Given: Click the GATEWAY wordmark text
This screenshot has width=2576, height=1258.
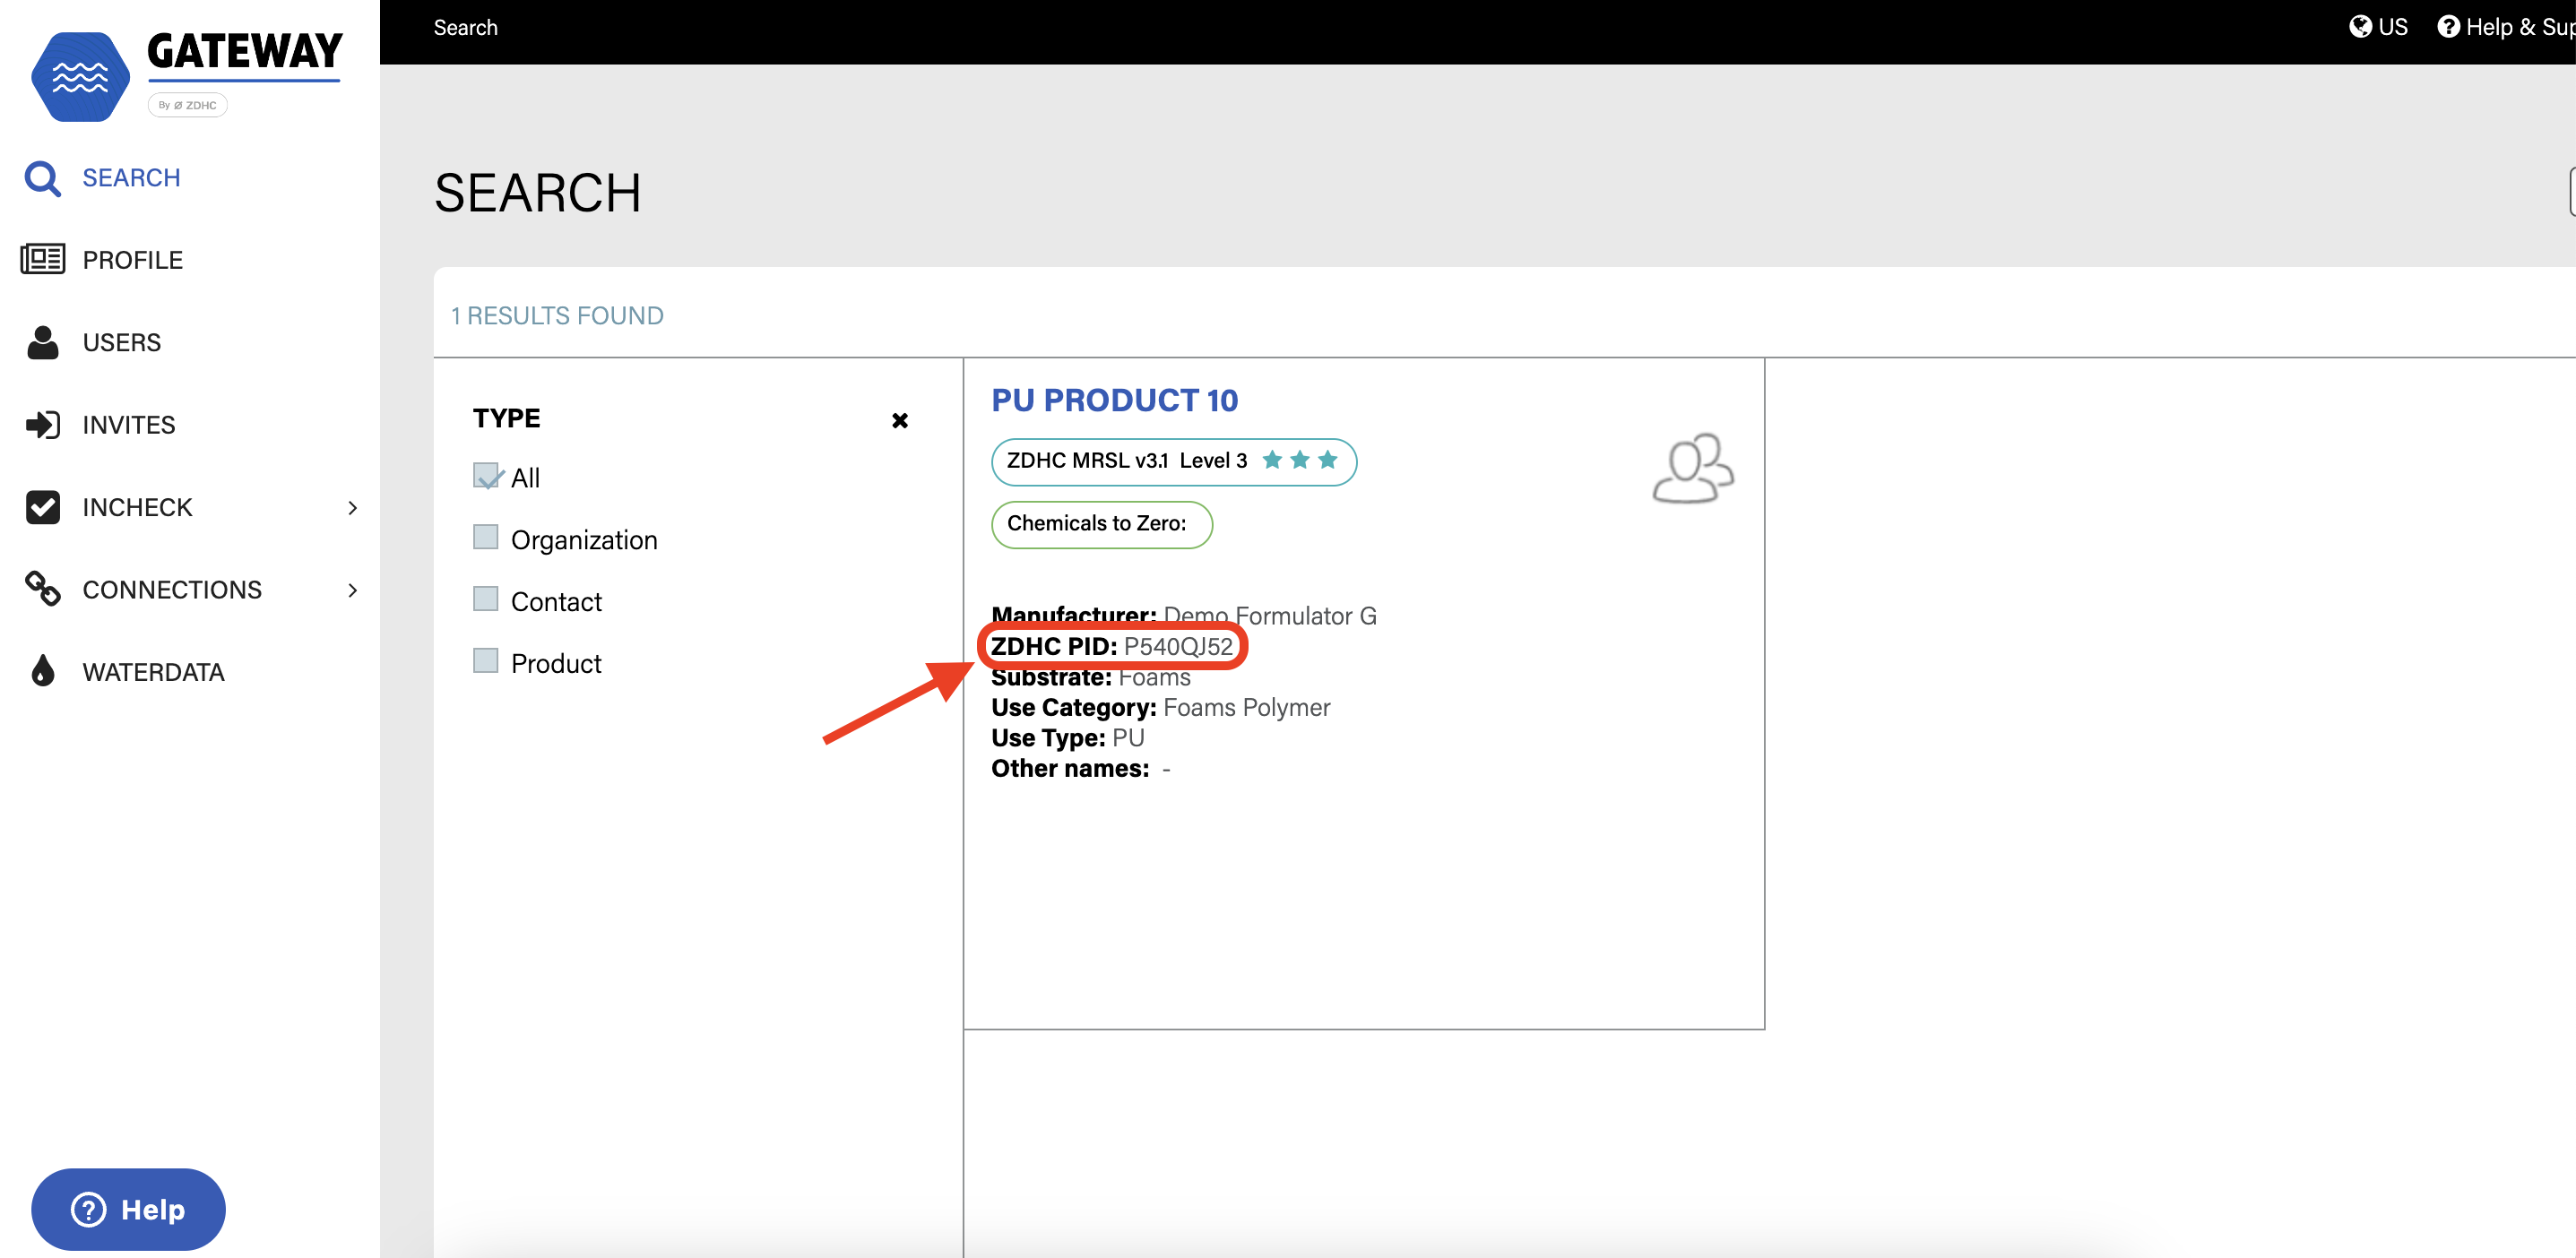Looking at the screenshot, I should coord(245,52).
